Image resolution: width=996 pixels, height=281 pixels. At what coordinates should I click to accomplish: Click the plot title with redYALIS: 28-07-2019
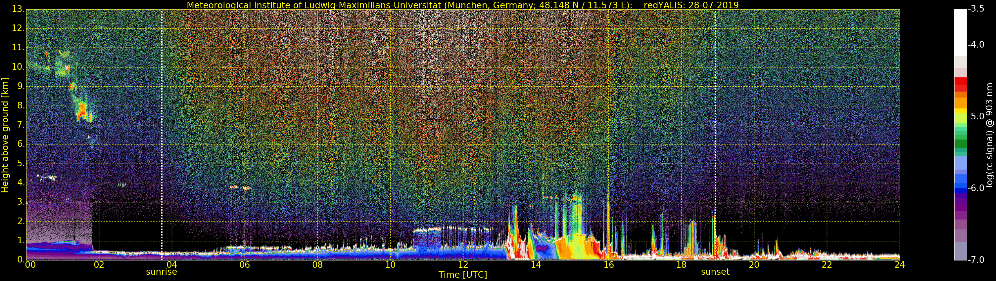point(462,5)
